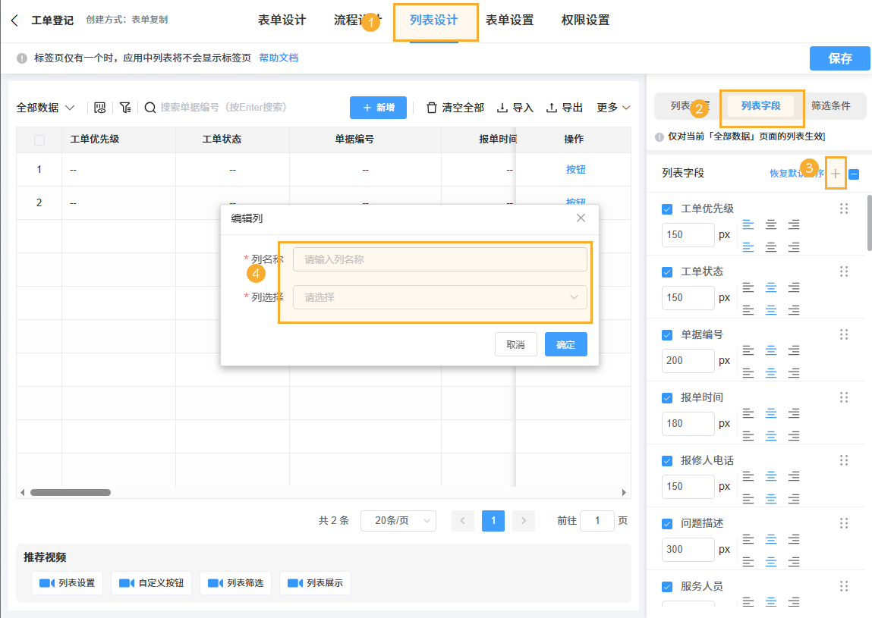Switch to the 筛选条件 panel tab

pyautogui.click(x=832, y=106)
